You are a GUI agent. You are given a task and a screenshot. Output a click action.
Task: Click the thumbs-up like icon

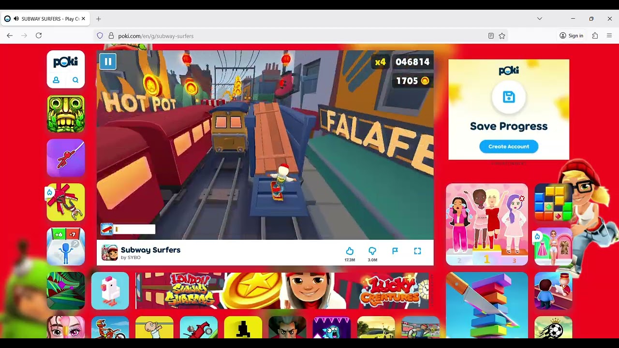click(x=350, y=251)
